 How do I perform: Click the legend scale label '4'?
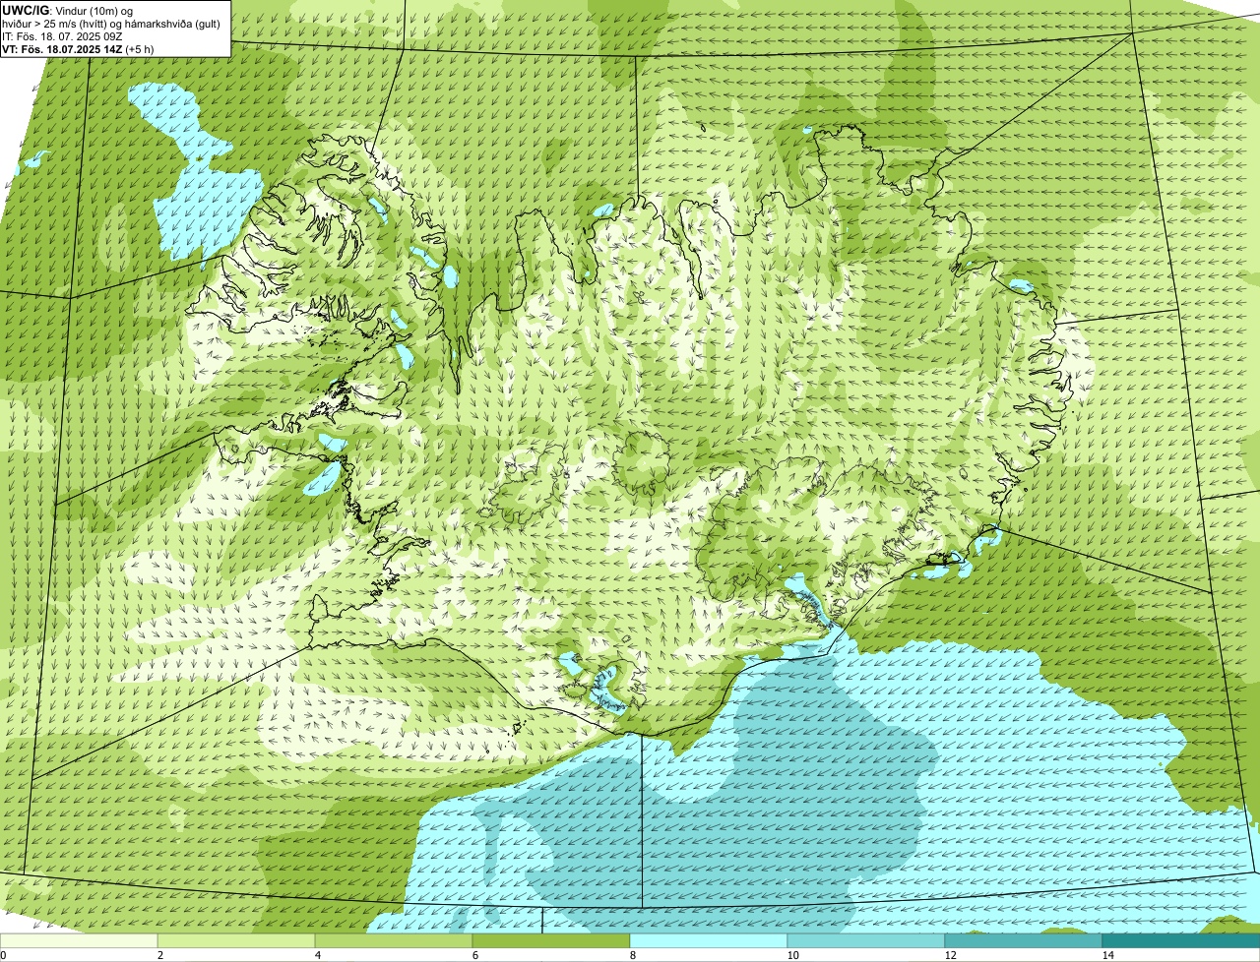click(317, 955)
